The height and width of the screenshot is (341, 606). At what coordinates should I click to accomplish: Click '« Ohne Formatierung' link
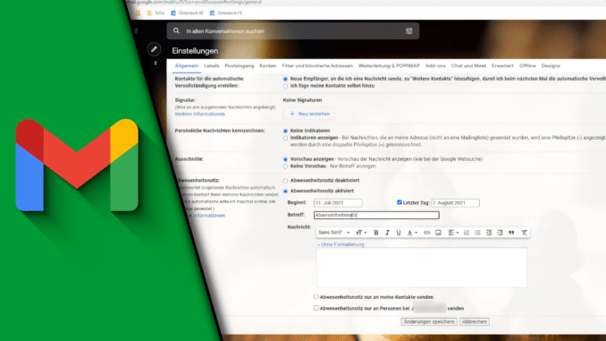pos(341,244)
